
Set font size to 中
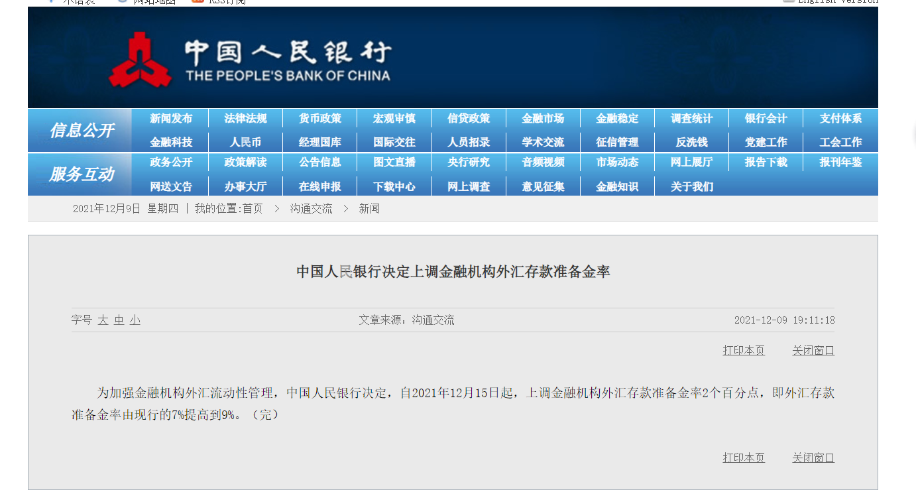[x=119, y=320]
